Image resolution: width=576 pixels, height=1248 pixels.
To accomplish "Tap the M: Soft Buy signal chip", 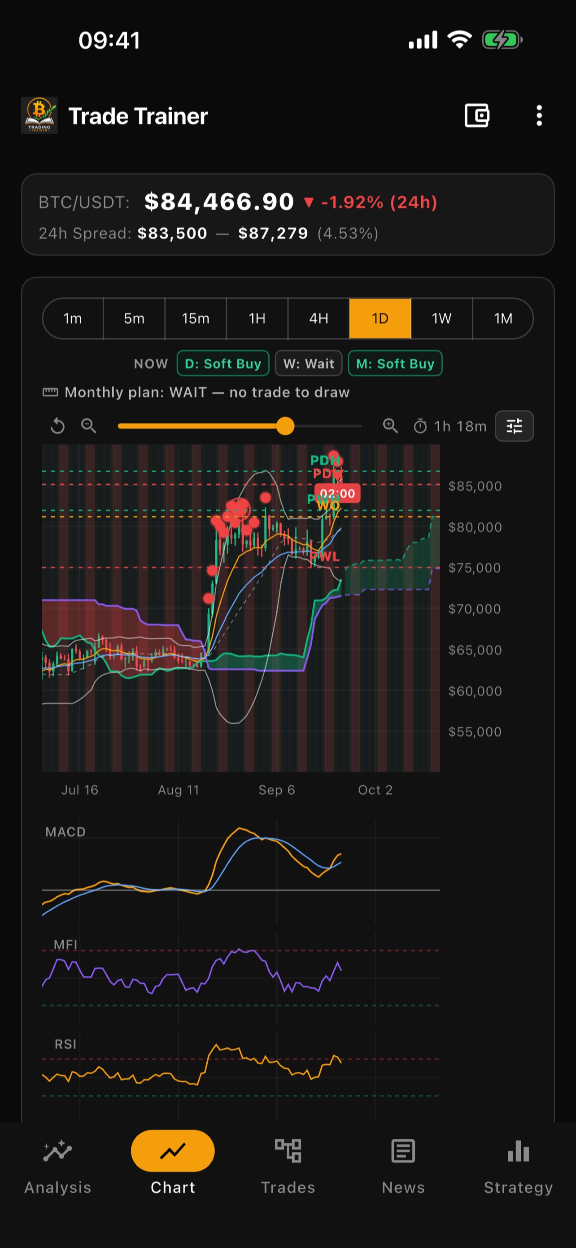I will point(395,363).
